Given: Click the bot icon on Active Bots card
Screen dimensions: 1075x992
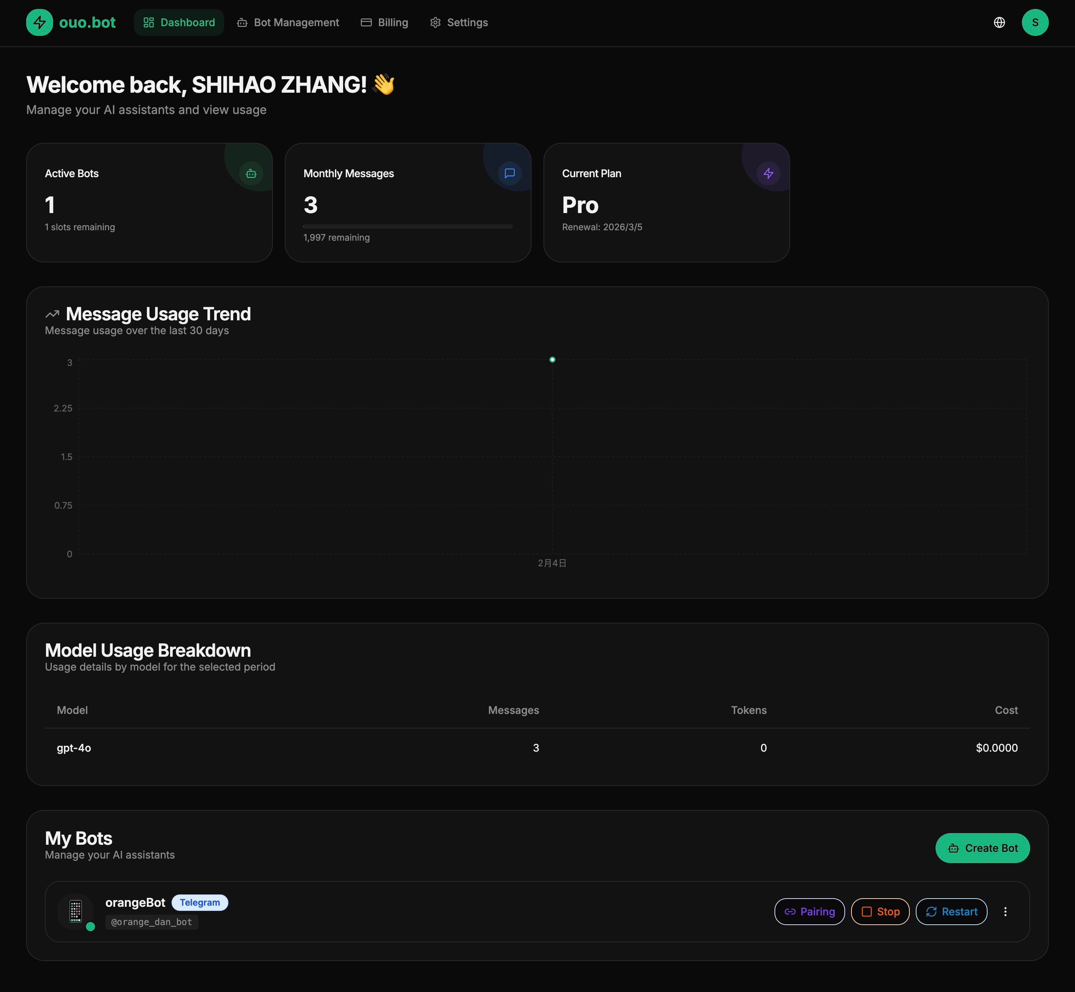Looking at the screenshot, I should (x=251, y=173).
